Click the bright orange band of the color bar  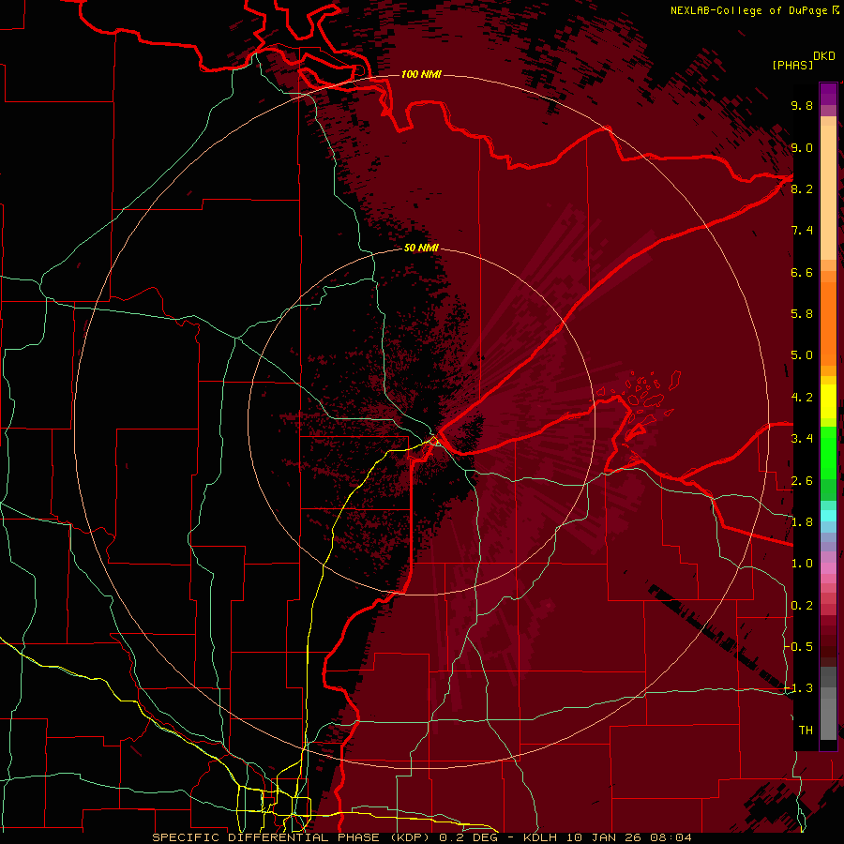point(828,323)
